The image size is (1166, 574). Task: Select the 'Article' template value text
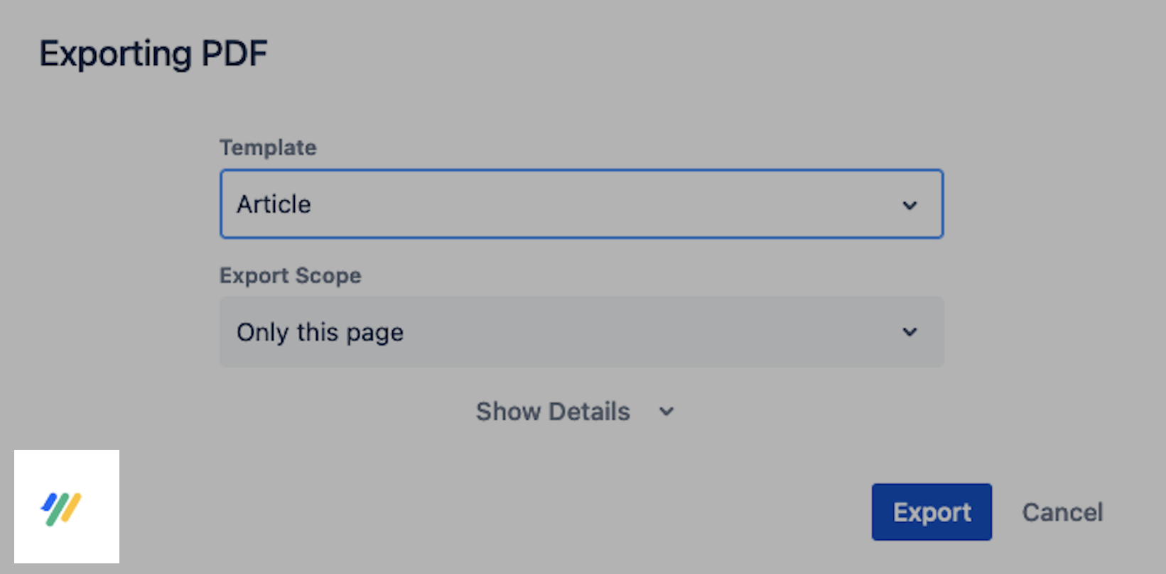pyautogui.click(x=274, y=204)
